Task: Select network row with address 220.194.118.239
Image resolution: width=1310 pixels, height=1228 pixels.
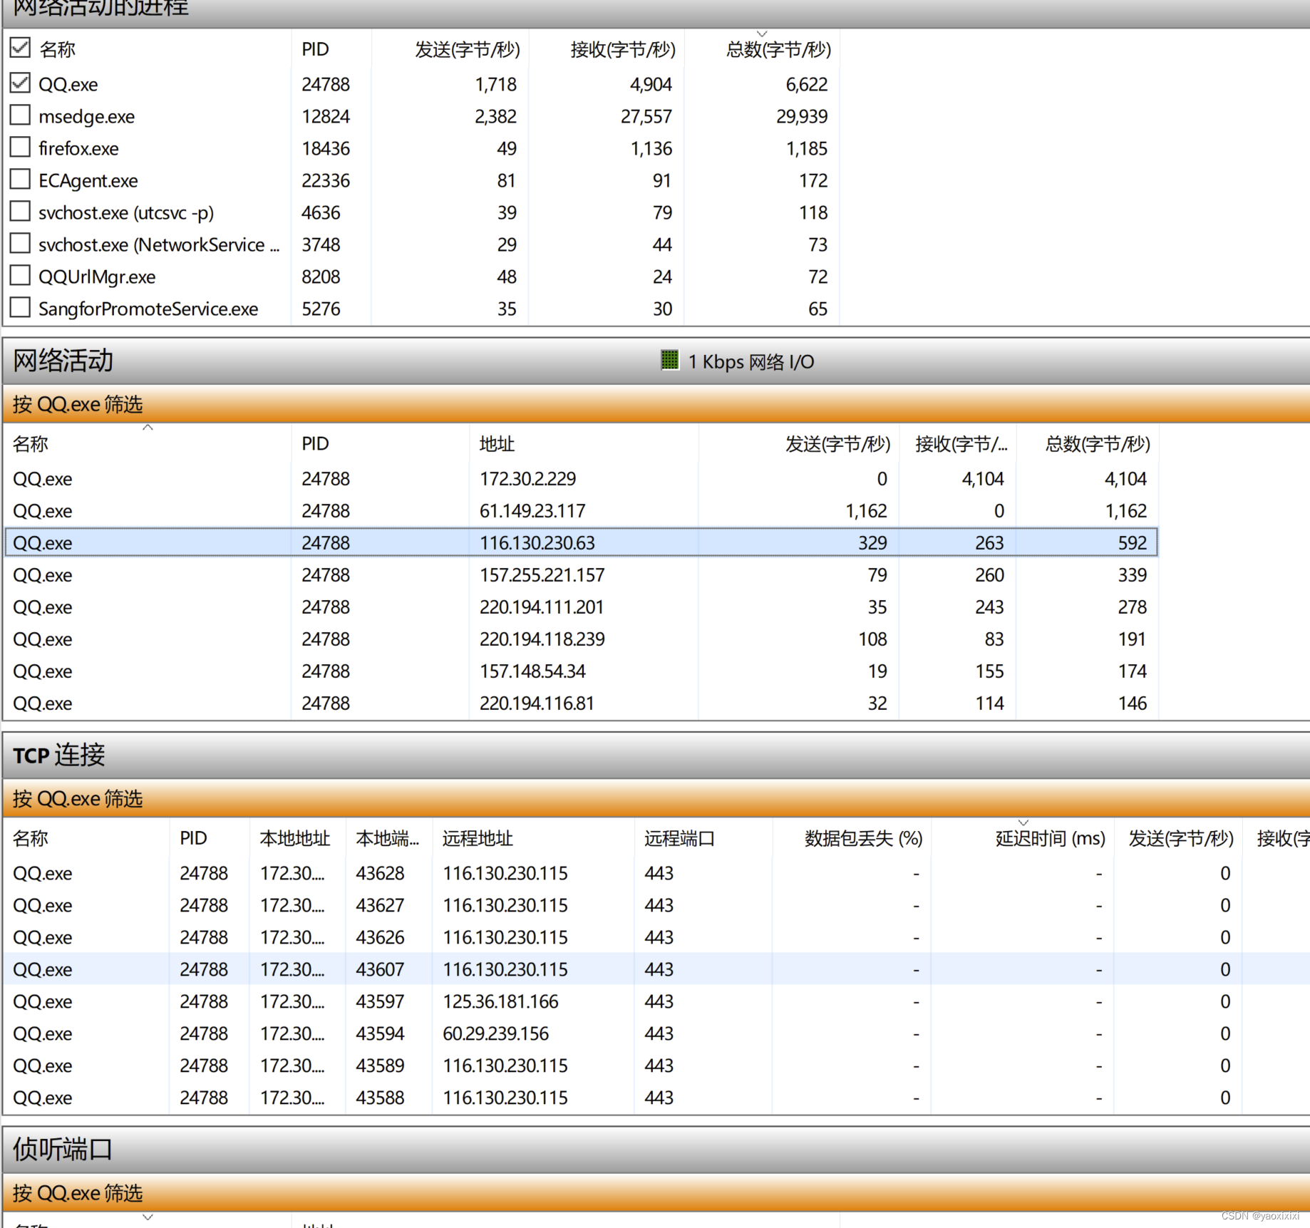Action: pos(581,639)
